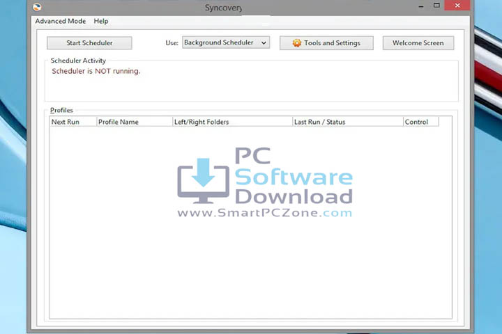Screen dimensions: 502x334
Task: Click the Profile Name column header
Action: (x=135, y=122)
